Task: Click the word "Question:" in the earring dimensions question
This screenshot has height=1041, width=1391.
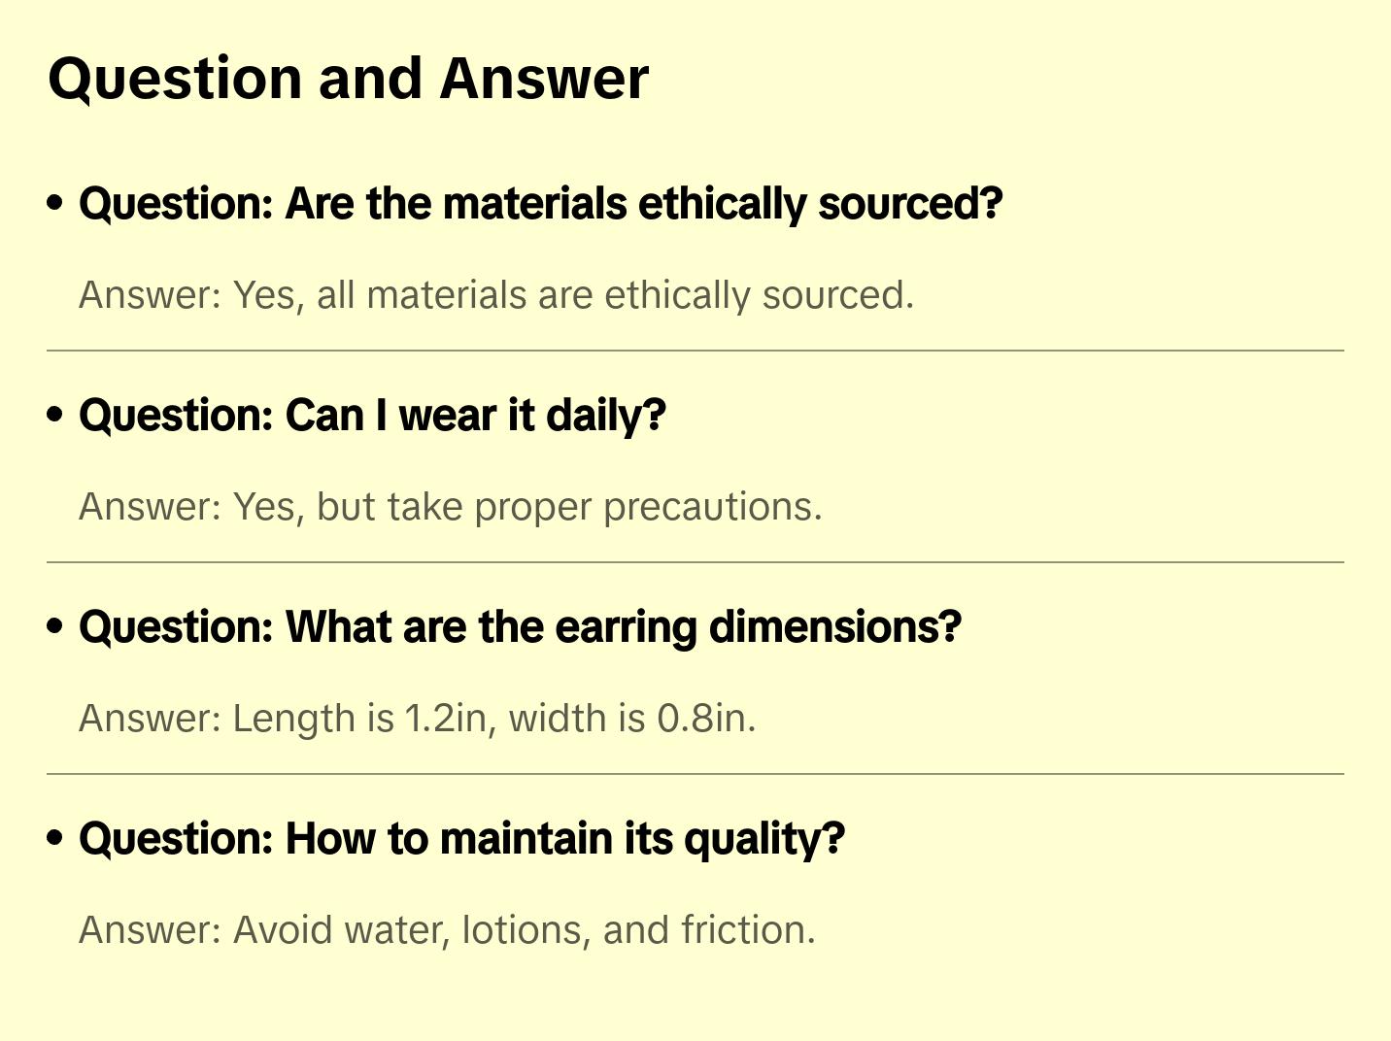Action: (176, 627)
